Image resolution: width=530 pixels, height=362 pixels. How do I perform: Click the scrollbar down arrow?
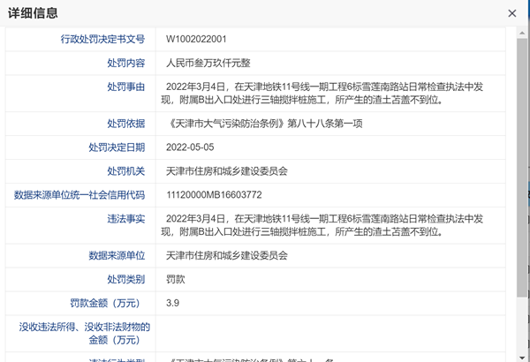point(522,358)
